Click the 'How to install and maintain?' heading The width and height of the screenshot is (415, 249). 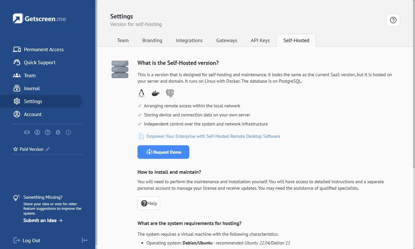pos(169,172)
